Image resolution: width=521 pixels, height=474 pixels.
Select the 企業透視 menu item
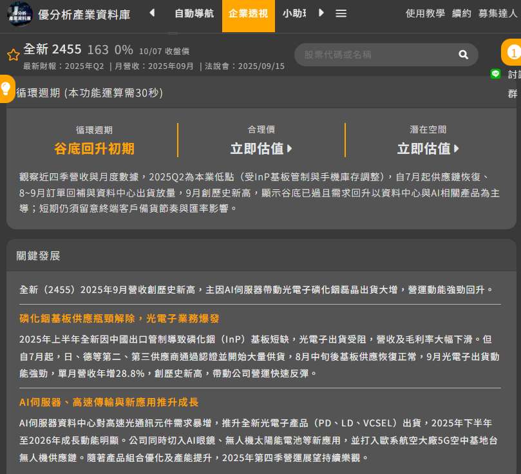pyautogui.click(x=248, y=13)
